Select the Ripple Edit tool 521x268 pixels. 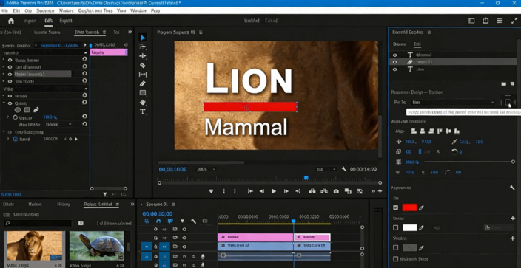point(143,55)
